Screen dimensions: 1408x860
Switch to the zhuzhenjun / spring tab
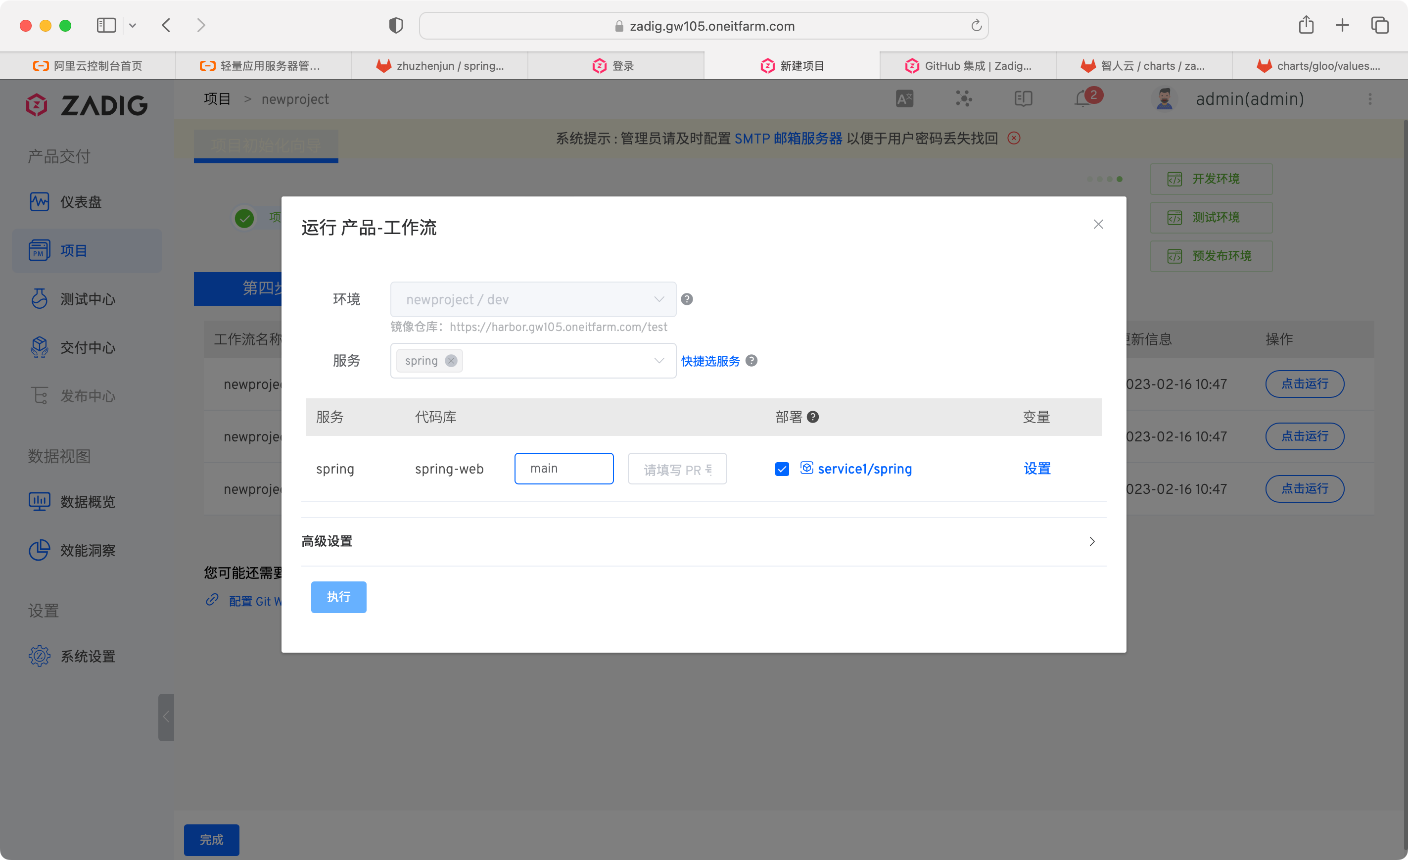(x=439, y=66)
